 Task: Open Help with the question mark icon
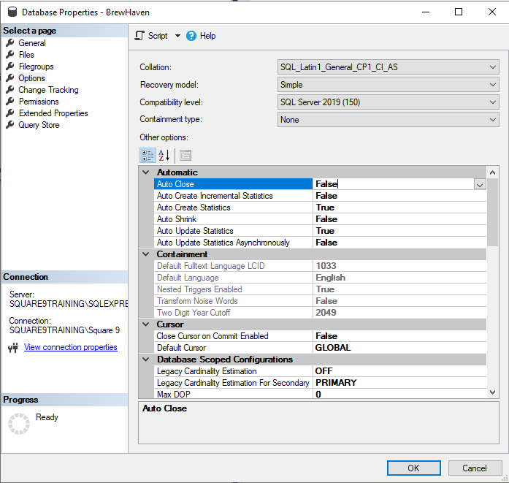point(191,36)
